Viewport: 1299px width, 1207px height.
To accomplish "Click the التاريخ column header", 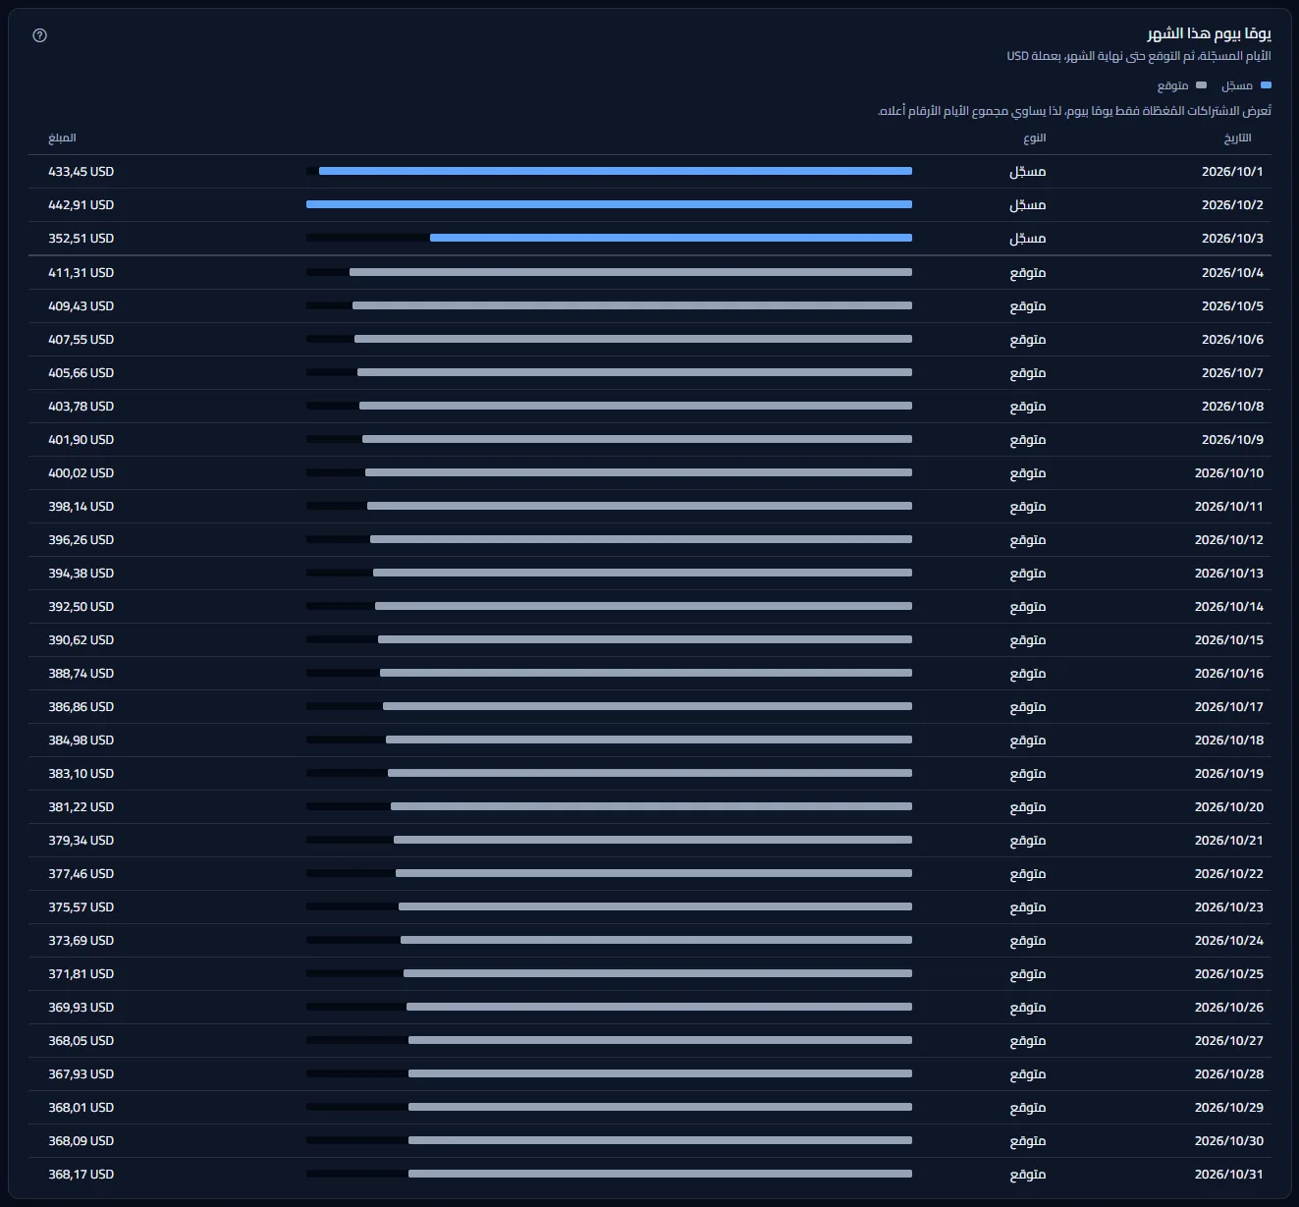I will tap(1237, 138).
